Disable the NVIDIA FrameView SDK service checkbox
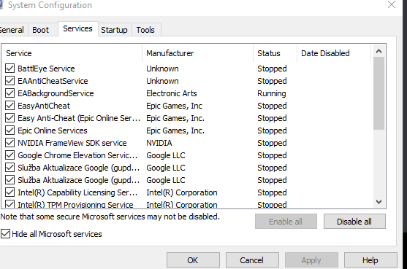Screen dimensions: 407x269 tap(9, 143)
